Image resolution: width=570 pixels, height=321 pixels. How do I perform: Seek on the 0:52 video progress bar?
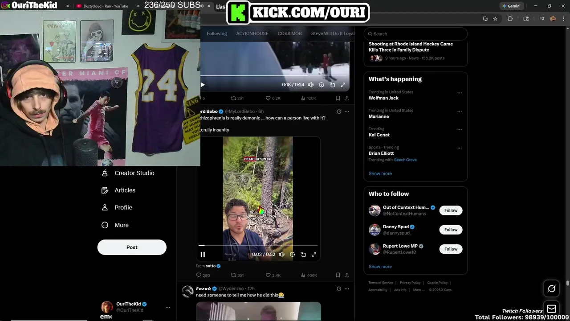[x=258, y=245]
